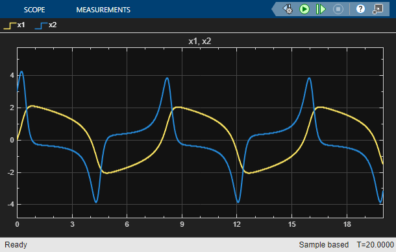Click the x-axis tick label 18

pos(347,224)
